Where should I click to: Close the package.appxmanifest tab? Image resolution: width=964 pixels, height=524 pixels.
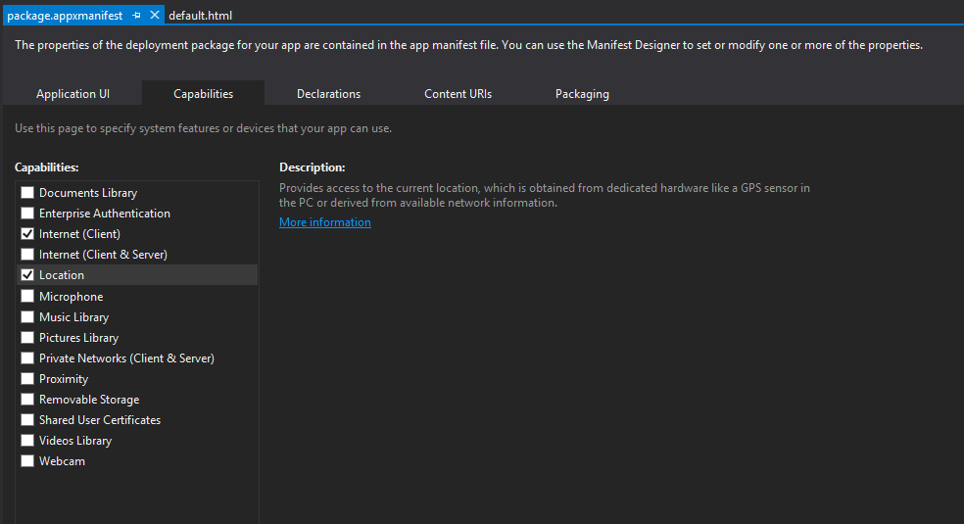tap(155, 16)
